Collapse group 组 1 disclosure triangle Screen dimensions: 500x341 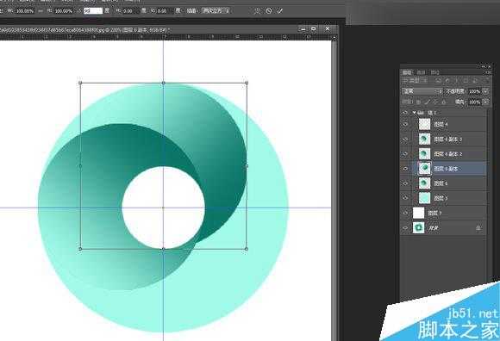[414, 113]
